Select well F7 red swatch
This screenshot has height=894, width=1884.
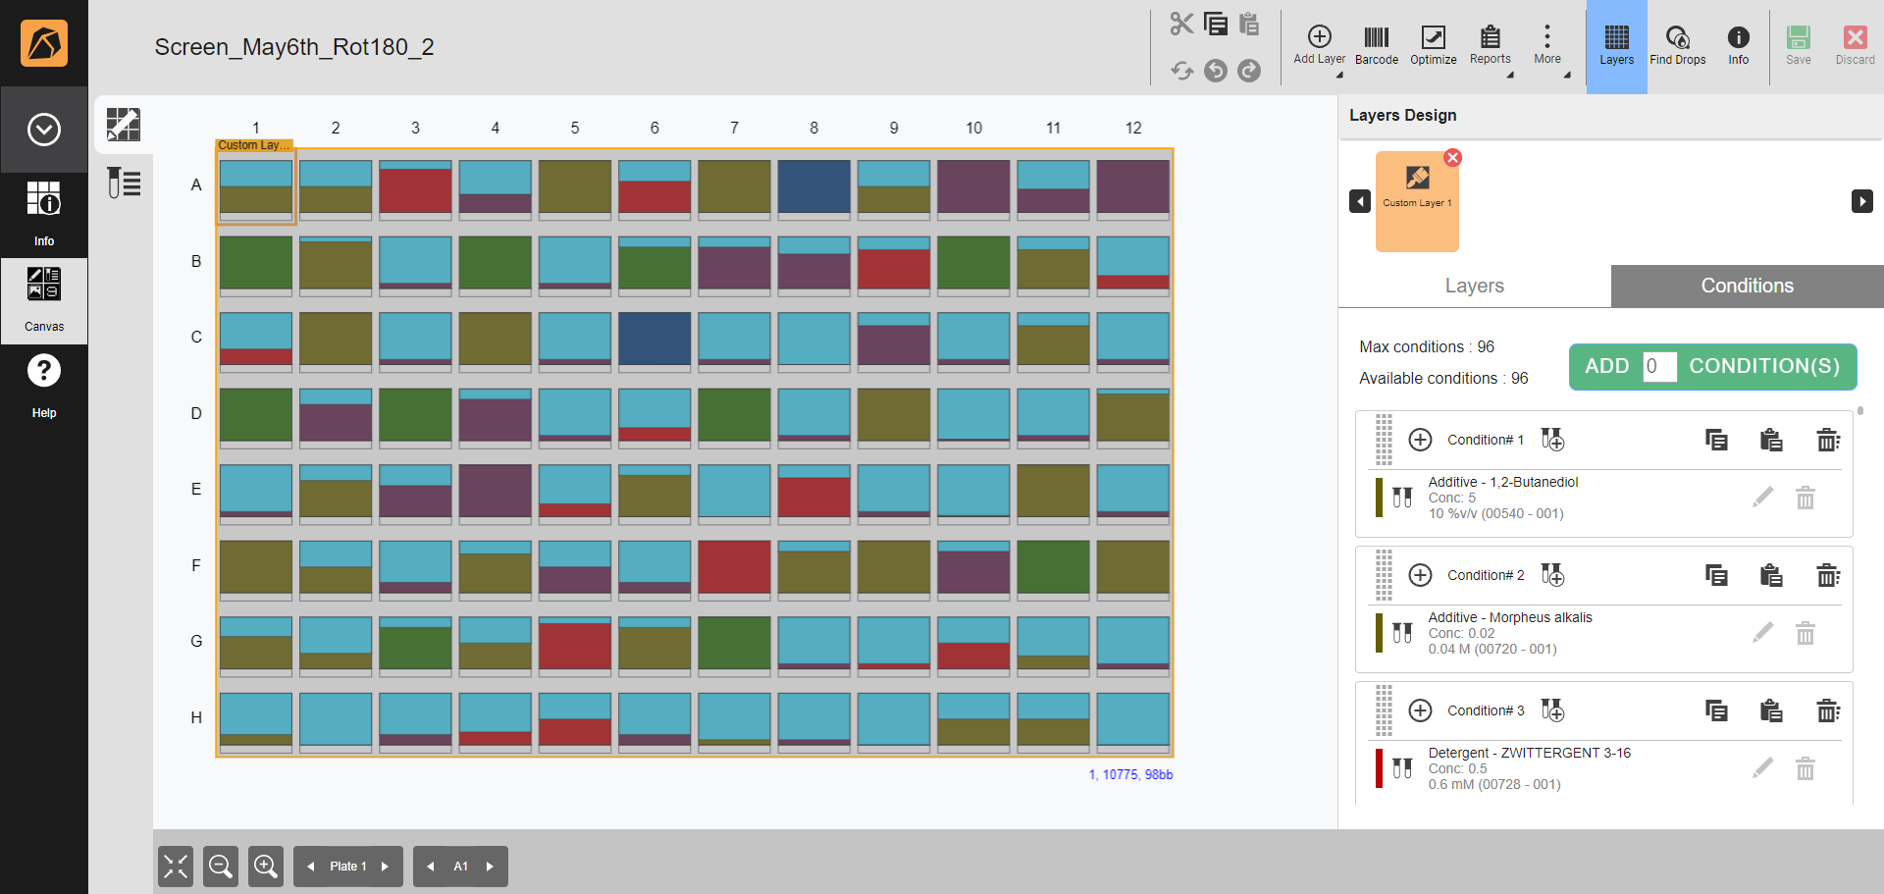pyautogui.click(x=734, y=569)
